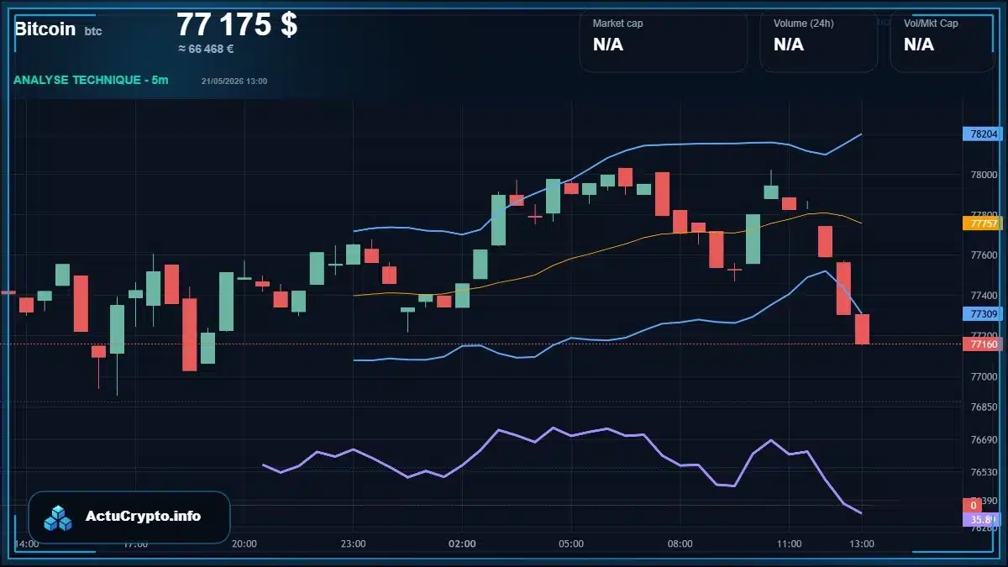Screen dimensions: 1008x567
Task: Click the 76850 price axis label
Action: (x=984, y=407)
